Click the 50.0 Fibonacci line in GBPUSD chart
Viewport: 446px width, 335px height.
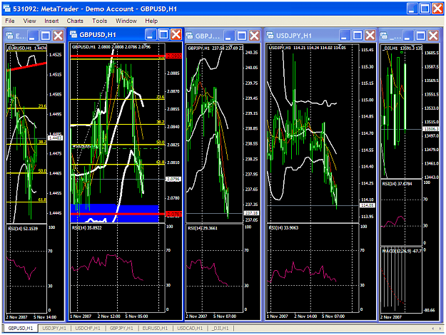click(x=118, y=145)
